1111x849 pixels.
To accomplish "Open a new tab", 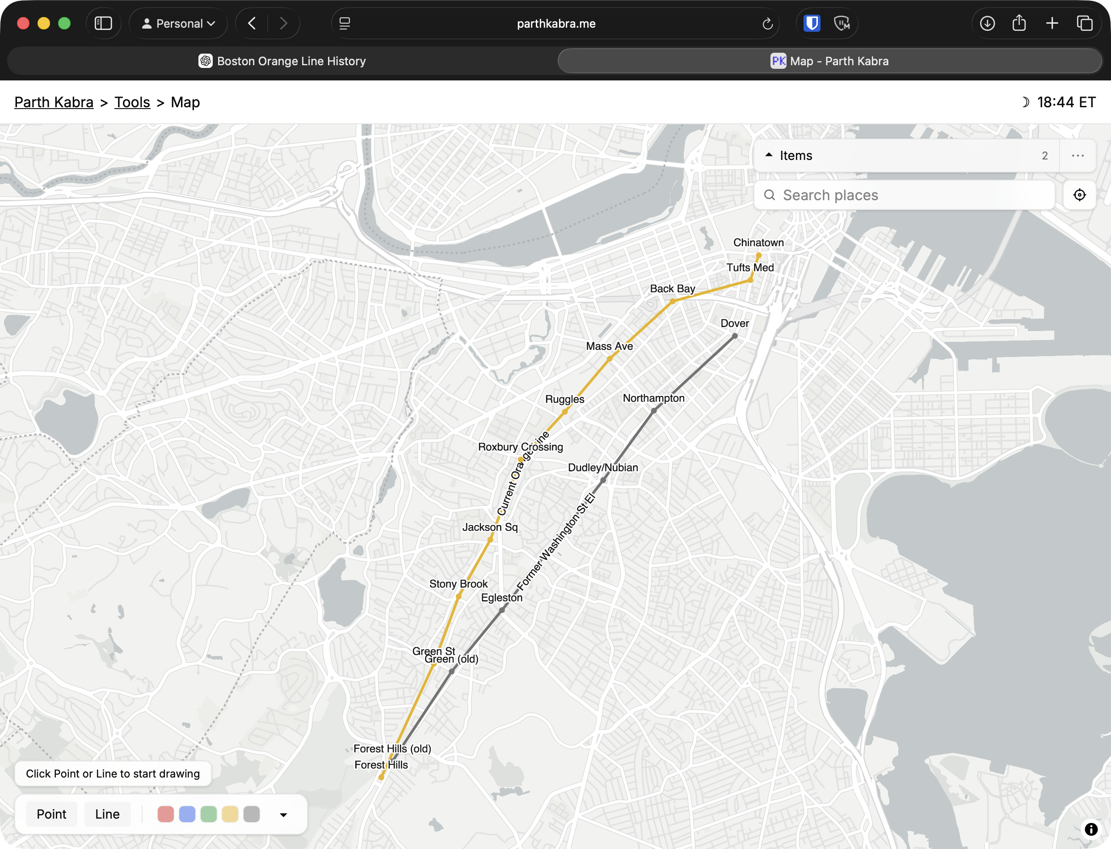I will pos(1052,23).
